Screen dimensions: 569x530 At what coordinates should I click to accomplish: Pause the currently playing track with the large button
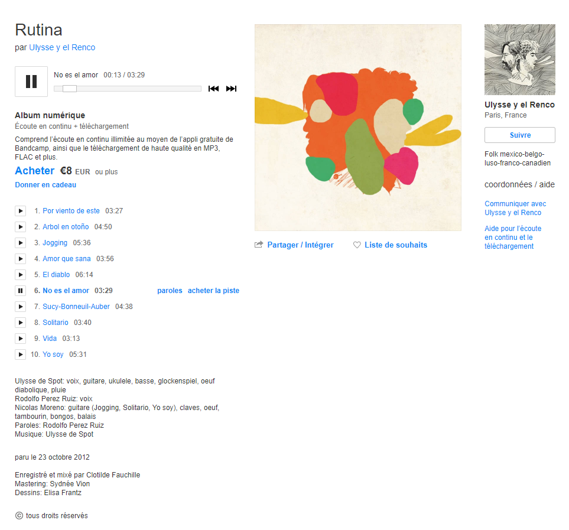pyautogui.click(x=31, y=82)
